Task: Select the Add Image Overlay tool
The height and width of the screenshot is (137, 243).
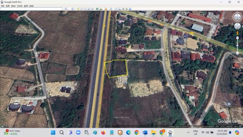Action: [x=89, y=9]
